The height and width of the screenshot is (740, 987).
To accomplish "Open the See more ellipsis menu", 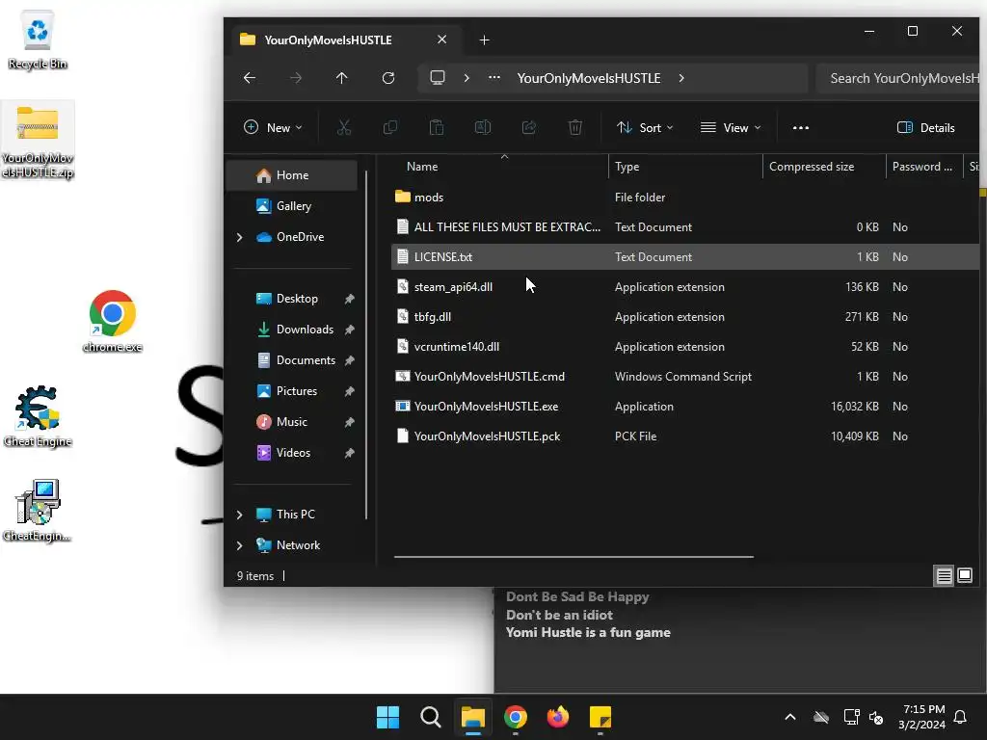I will [801, 128].
